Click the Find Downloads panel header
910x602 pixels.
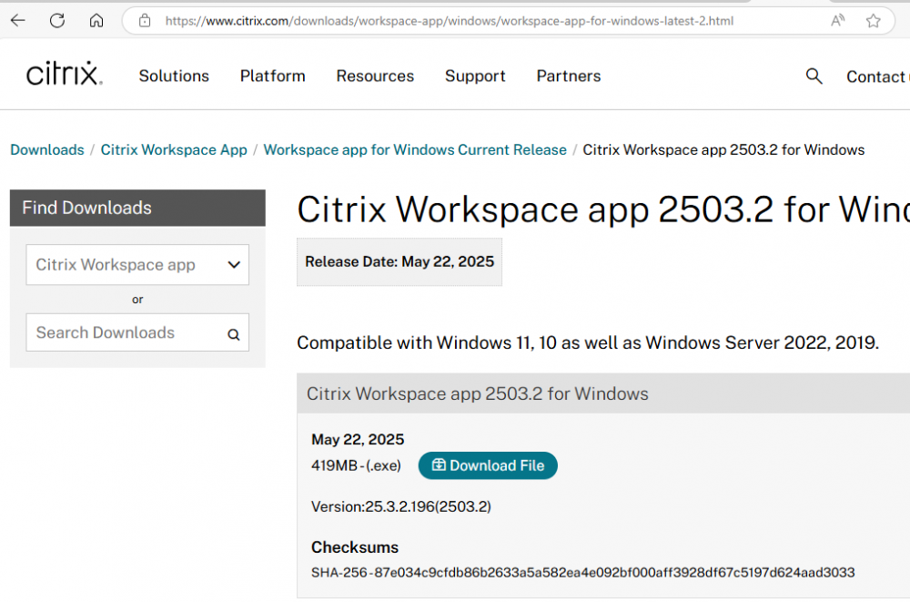click(137, 208)
